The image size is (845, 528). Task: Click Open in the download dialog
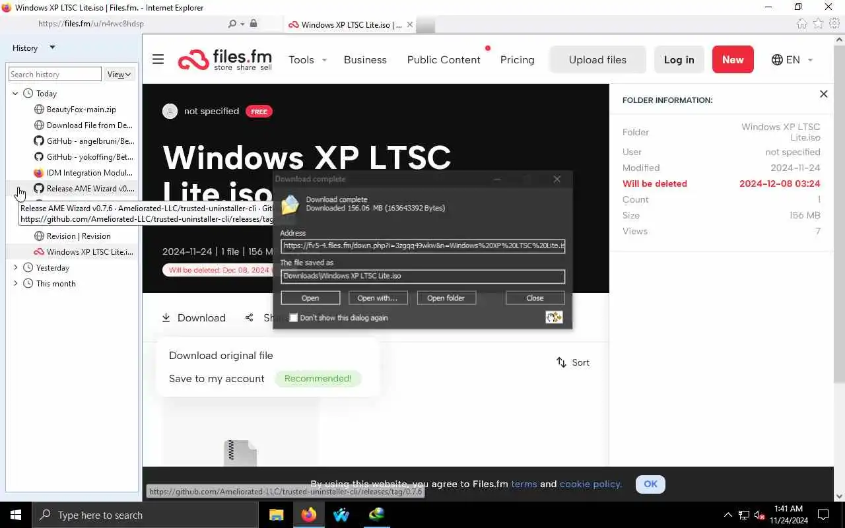pyautogui.click(x=310, y=298)
